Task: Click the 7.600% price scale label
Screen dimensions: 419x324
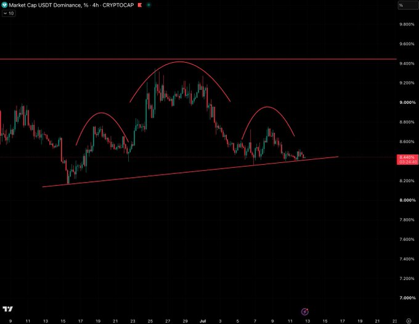Action: pos(407,239)
